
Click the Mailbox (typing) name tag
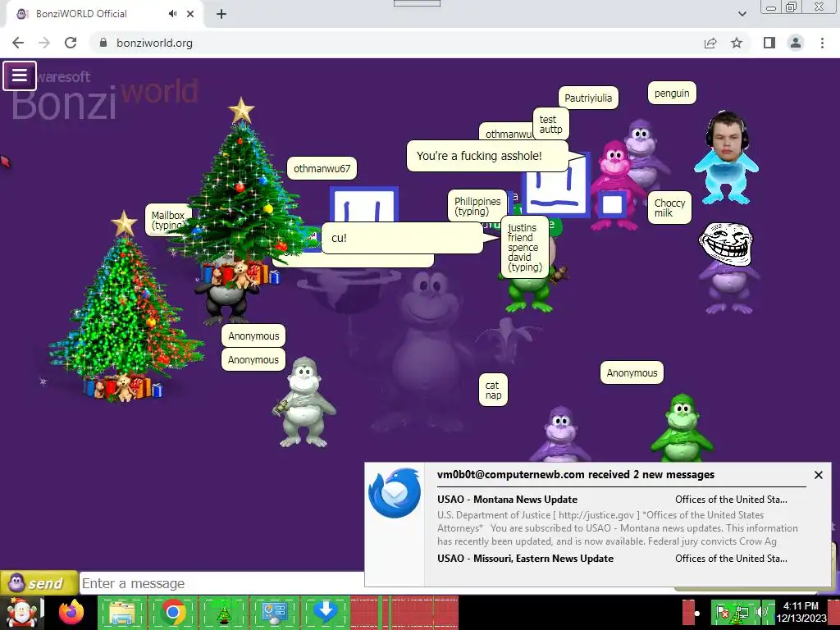[x=167, y=220]
